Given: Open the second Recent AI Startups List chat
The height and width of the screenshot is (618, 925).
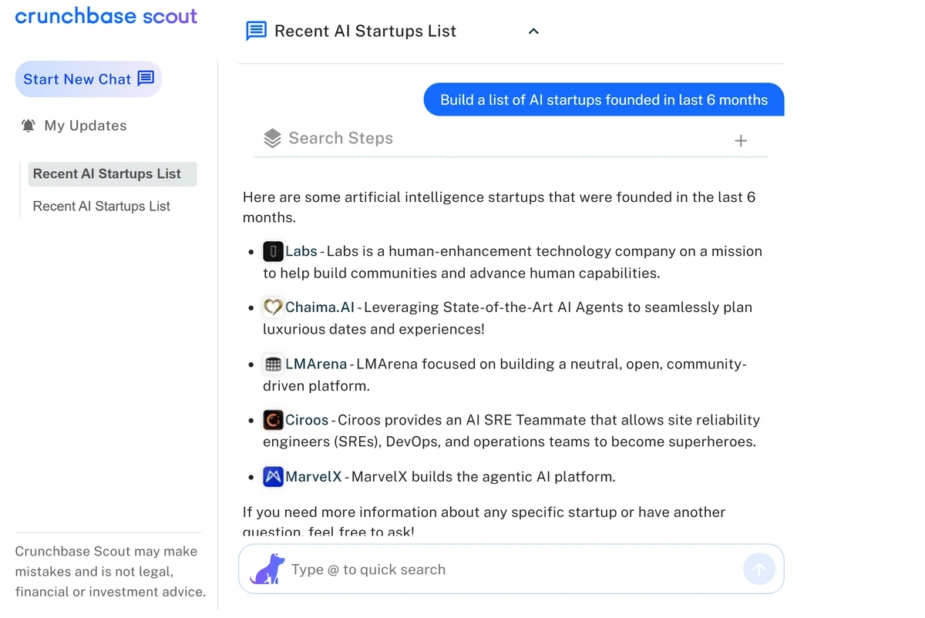Looking at the screenshot, I should (x=102, y=207).
